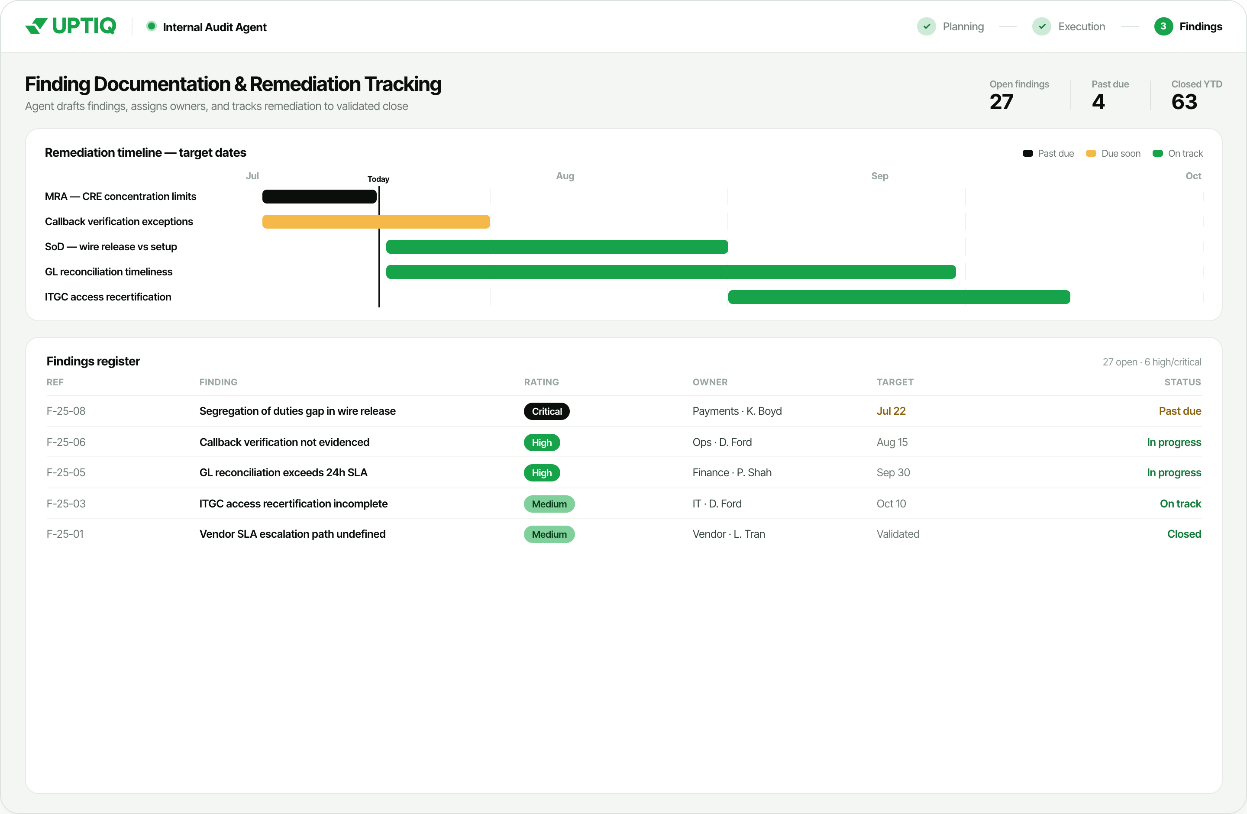Image resolution: width=1247 pixels, height=814 pixels.
Task: Open finding F-25-06
Action: click(x=66, y=442)
